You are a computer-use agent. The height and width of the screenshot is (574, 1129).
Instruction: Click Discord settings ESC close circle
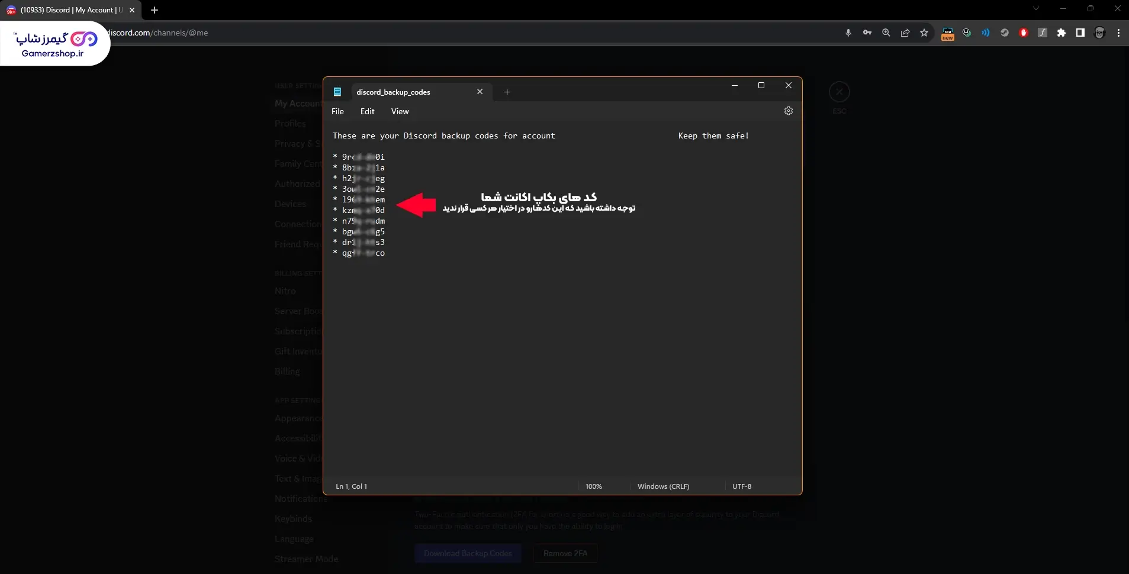pyautogui.click(x=839, y=92)
